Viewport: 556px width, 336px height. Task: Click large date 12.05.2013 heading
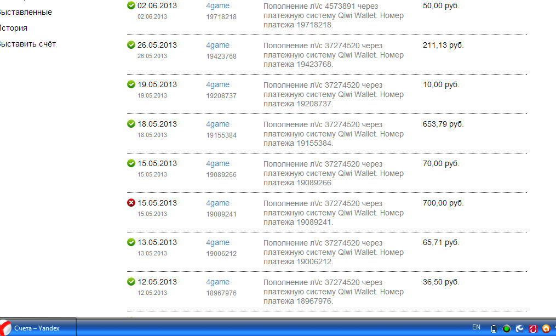(x=157, y=282)
